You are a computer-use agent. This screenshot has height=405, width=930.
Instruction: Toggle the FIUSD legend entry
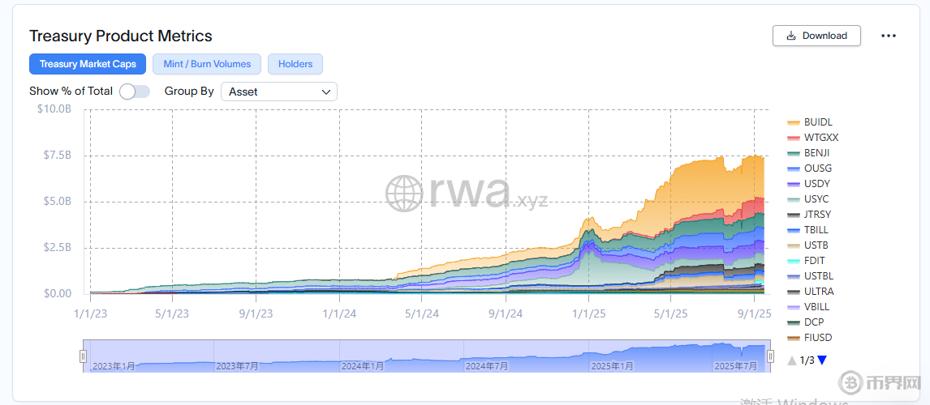(817, 338)
